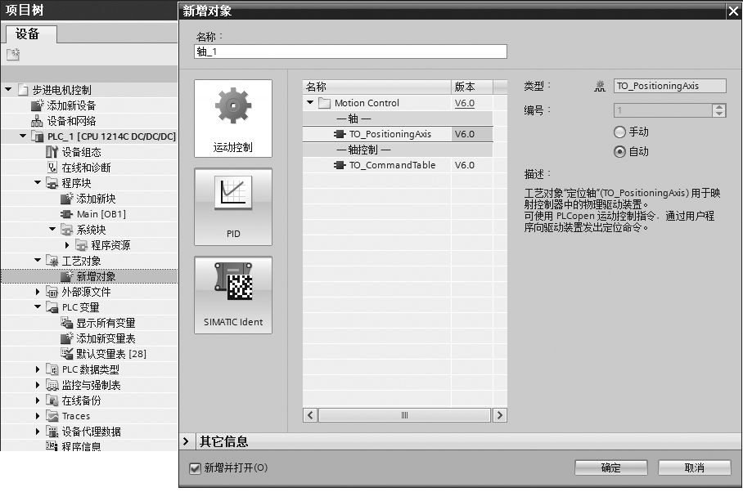Click the 默认变量表 [28] icon

pos(67,354)
